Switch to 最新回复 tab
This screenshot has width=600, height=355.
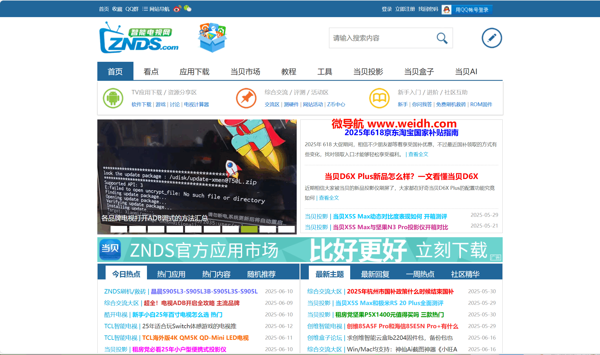[375, 274]
